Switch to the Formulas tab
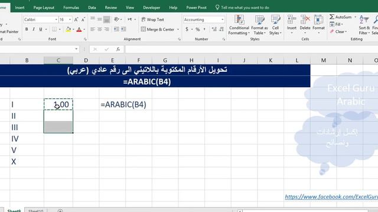The height and width of the screenshot is (212, 378). 71,8
